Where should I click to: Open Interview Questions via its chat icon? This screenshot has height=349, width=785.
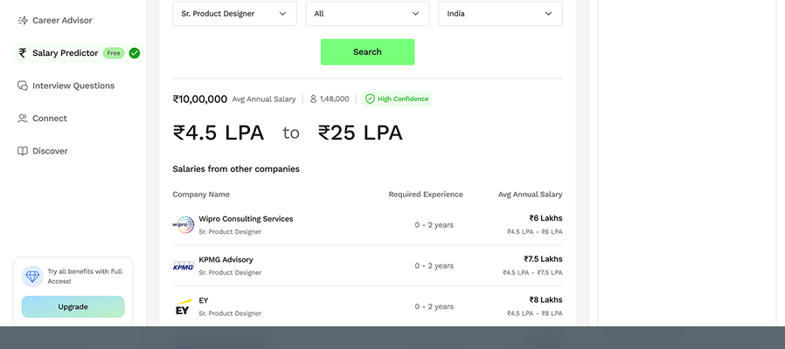tap(23, 86)
